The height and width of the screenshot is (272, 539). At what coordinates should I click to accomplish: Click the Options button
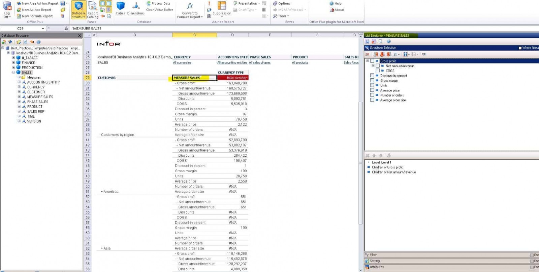pyautogui.click(x=282, y=3)
